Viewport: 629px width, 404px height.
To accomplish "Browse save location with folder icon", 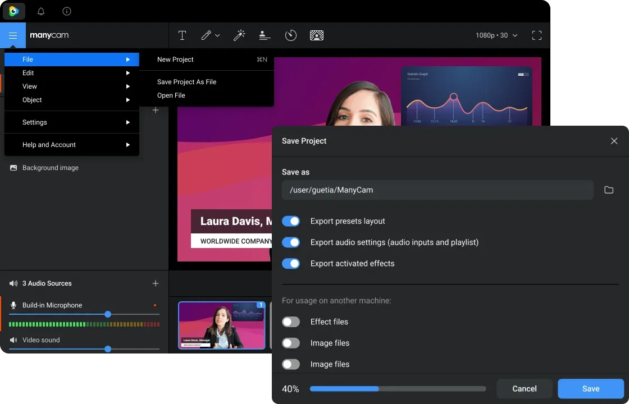I will 609,190.
